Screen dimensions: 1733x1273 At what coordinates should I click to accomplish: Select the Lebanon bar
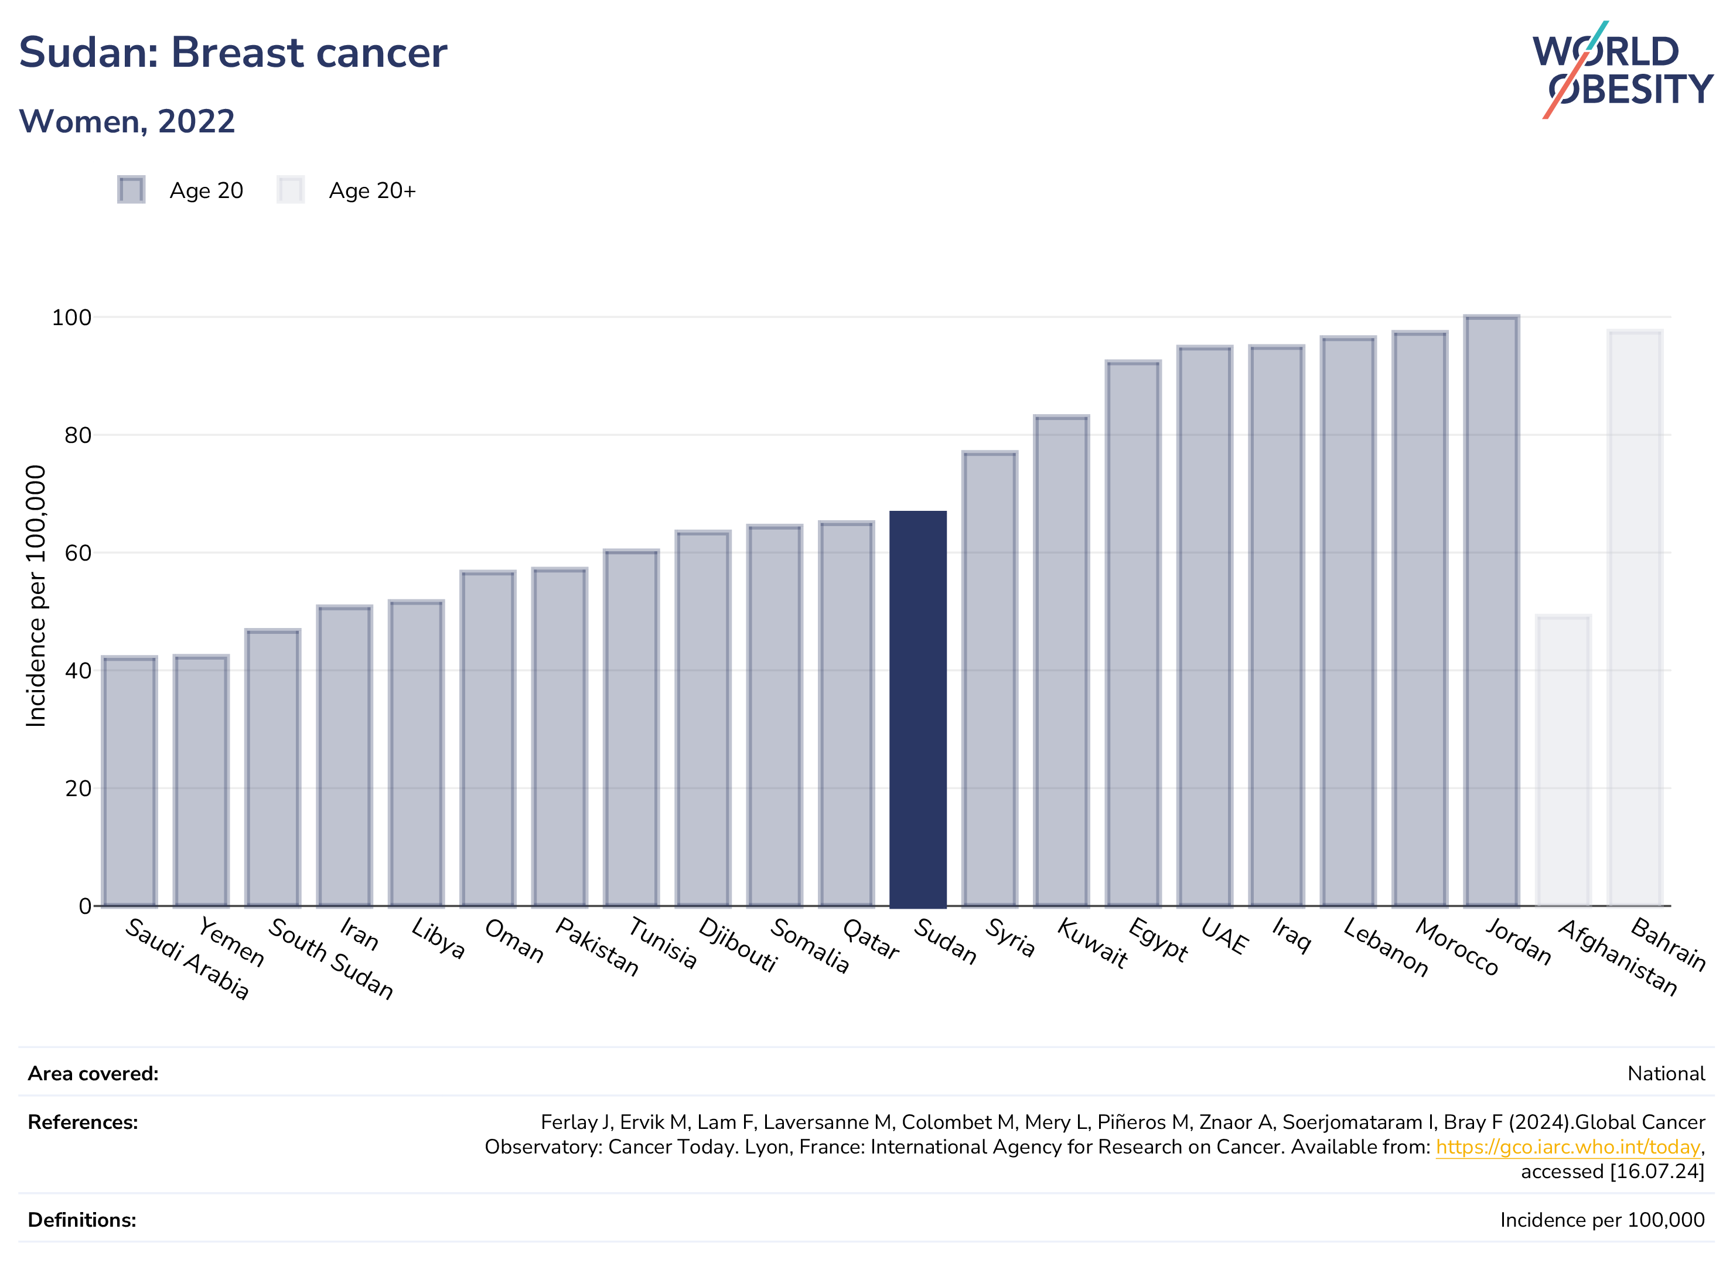click(1349, 622)
